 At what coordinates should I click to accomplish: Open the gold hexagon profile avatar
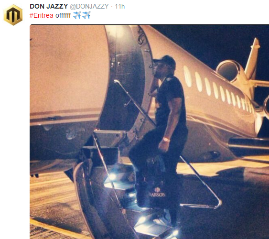[13, 15]
